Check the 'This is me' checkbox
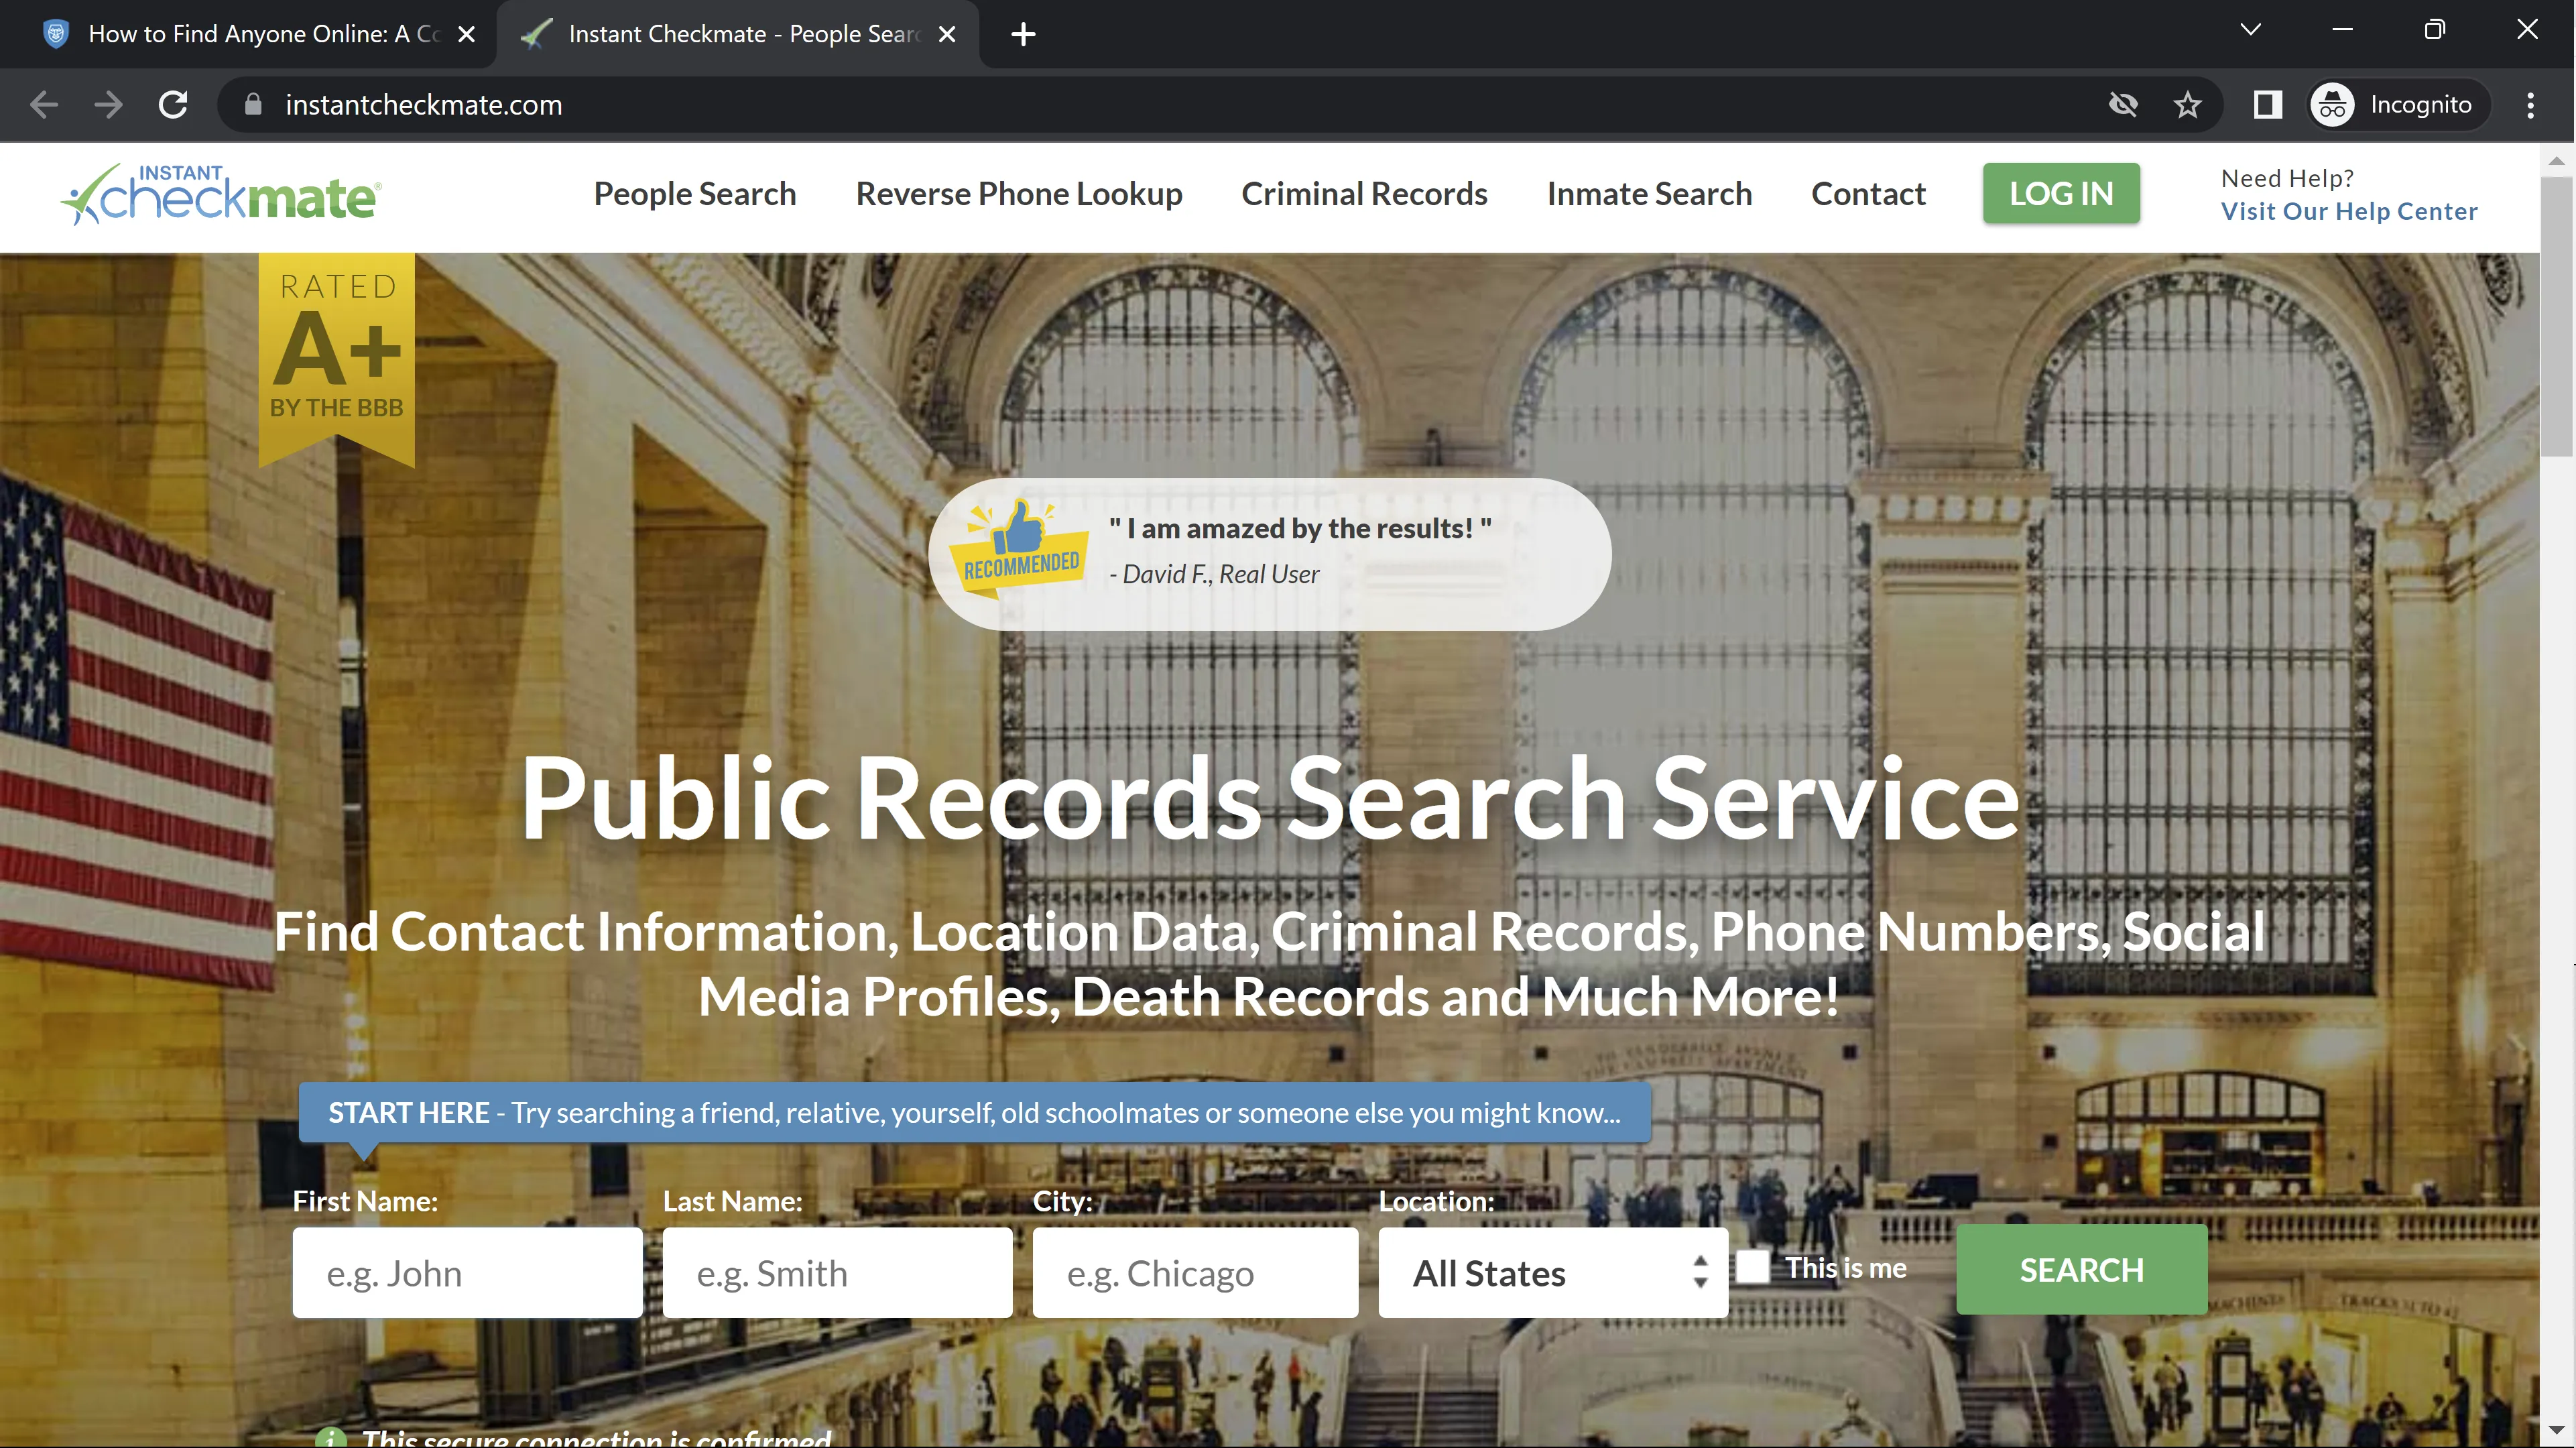The width and height of the screenshot is (2576, 1448). (x=1752, y=1267)
